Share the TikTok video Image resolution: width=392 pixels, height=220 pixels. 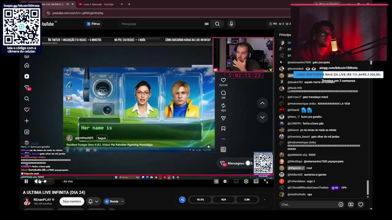pyautogui.click(x=223, y=118)
